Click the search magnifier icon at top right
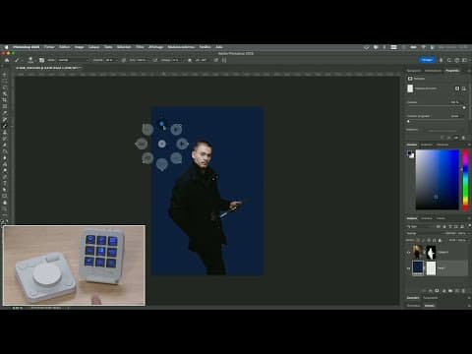 (449, 60)
